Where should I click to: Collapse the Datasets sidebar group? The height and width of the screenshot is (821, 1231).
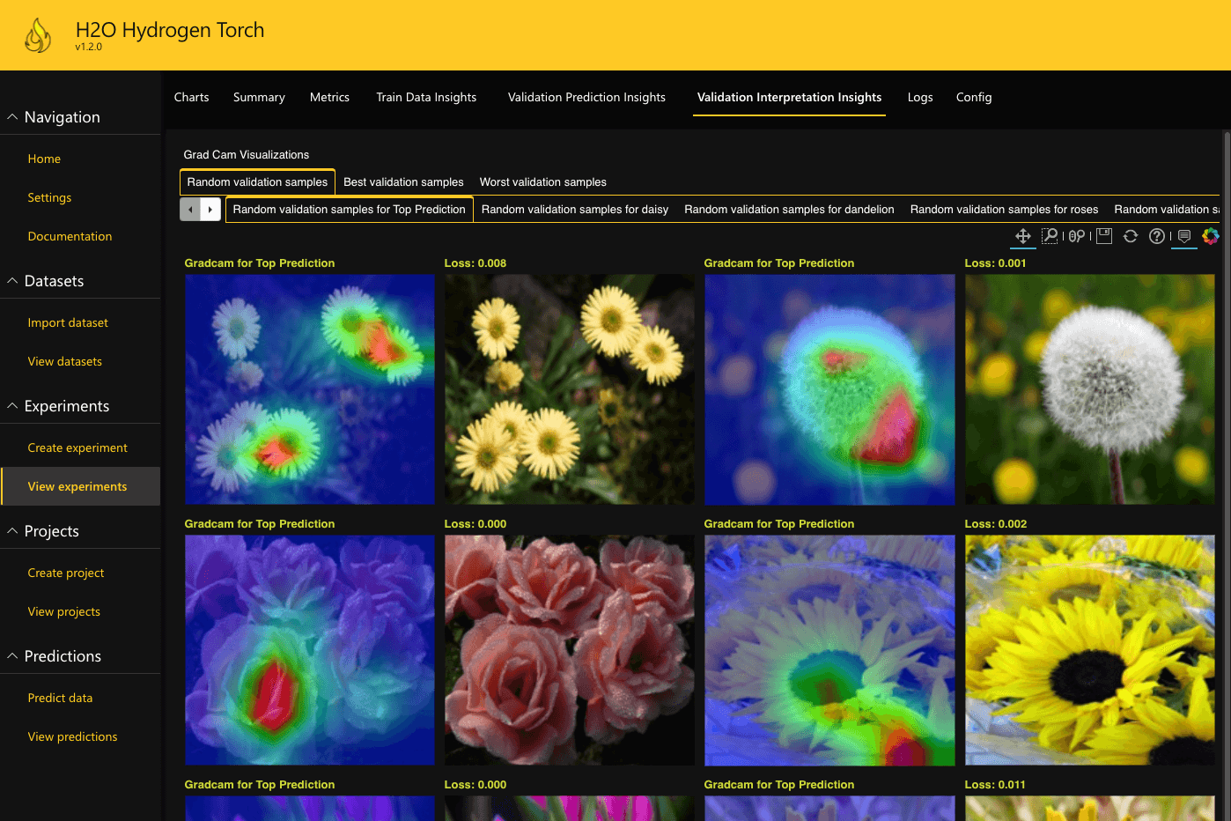(13, 281)
